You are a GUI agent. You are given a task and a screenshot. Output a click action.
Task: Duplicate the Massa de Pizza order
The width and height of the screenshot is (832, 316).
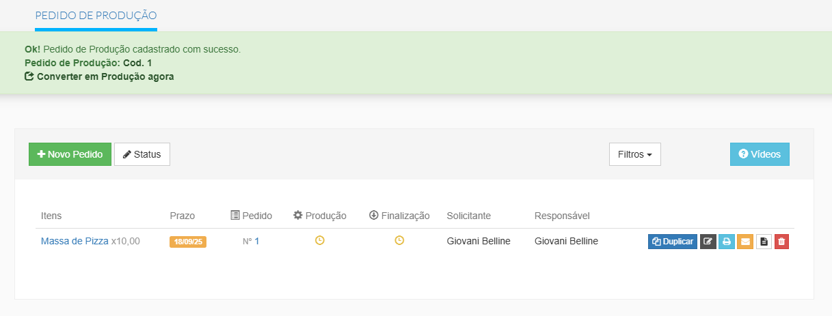[x=673, y=242]
